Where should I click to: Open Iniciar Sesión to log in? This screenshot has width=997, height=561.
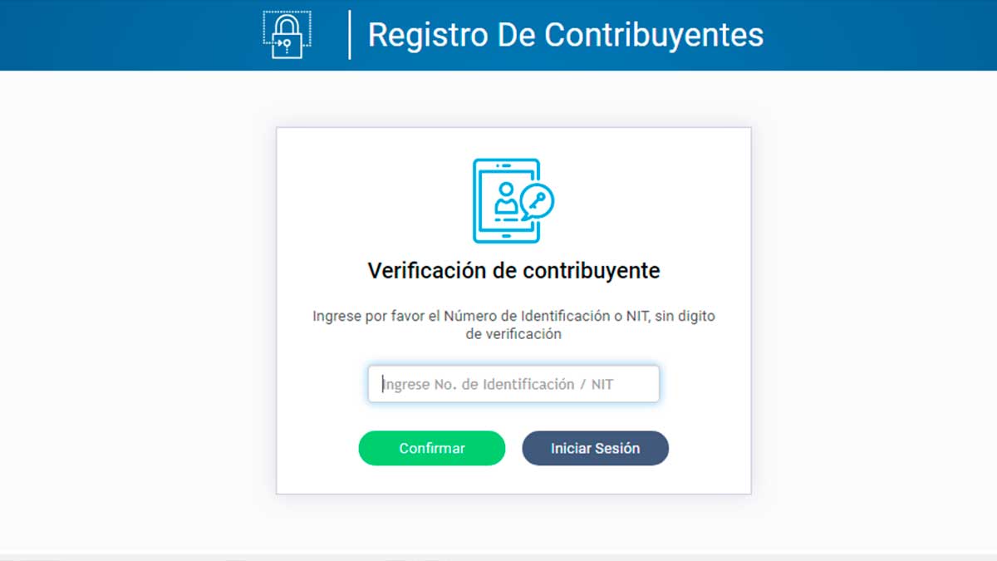pyautogui.click(x=595, y=448)
